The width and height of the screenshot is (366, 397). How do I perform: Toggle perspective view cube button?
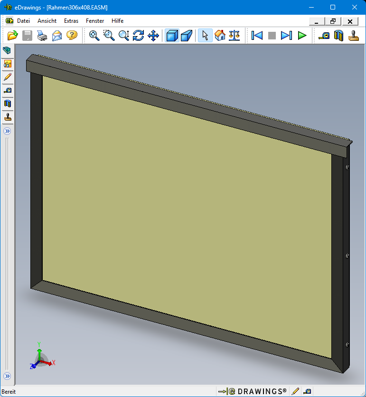[187, 36]
